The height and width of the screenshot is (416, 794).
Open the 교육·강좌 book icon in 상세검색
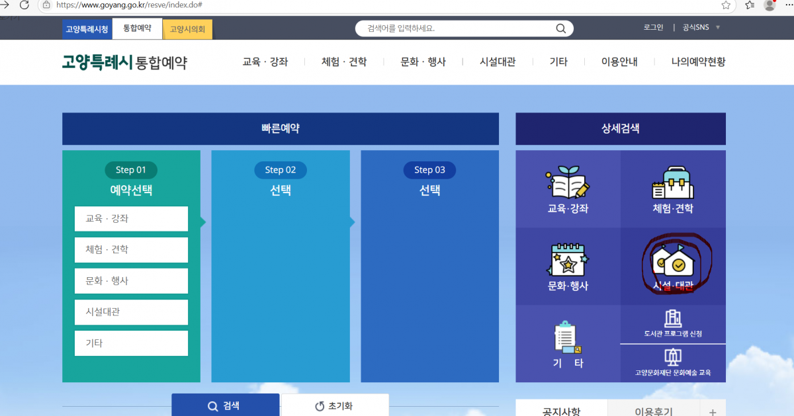point(568,182)
